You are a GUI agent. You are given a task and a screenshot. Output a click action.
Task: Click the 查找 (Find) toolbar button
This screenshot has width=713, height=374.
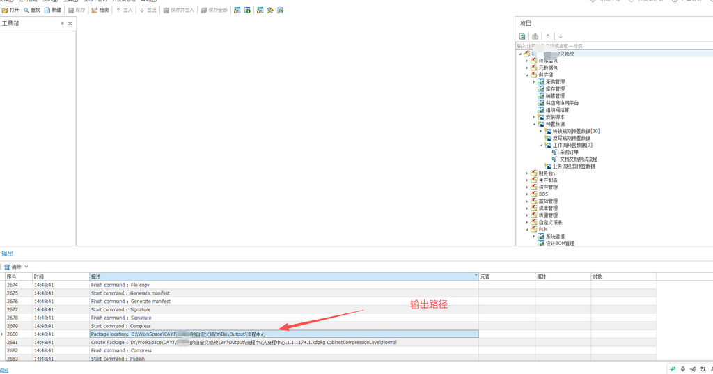point(32,10)
